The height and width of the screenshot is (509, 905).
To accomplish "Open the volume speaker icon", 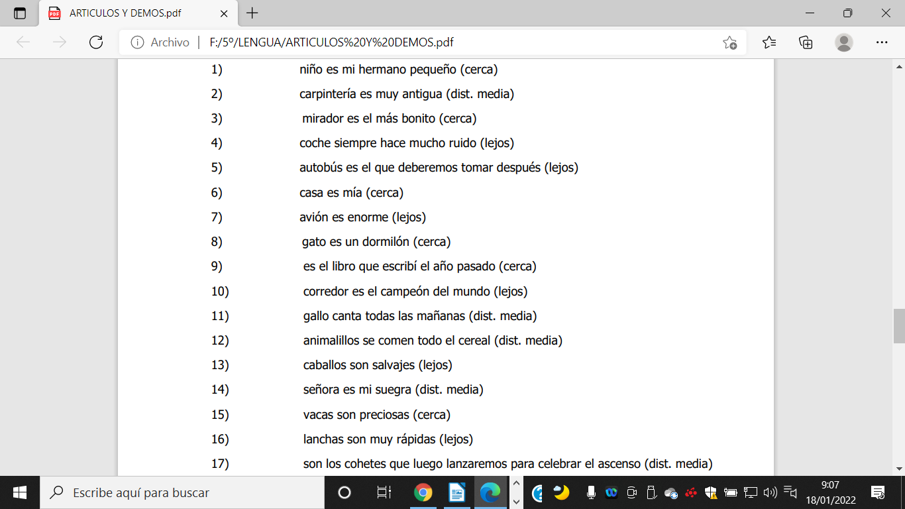I will [x=770, y=492].
